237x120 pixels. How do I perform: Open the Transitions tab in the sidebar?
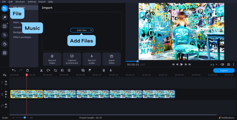click(x=5, y=26)
